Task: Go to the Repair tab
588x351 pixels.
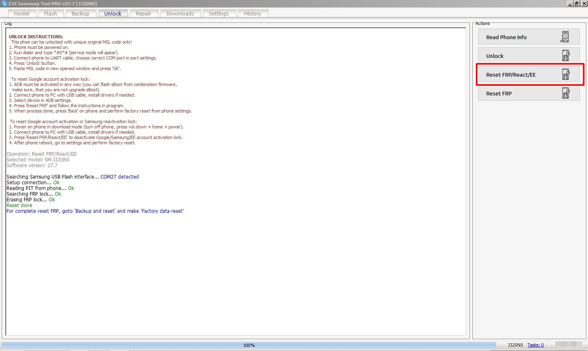Action: pyautogui.click(x=143, y=13)
